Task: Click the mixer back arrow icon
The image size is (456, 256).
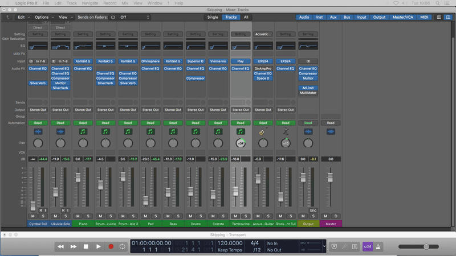Action: (x=8, y=17)
